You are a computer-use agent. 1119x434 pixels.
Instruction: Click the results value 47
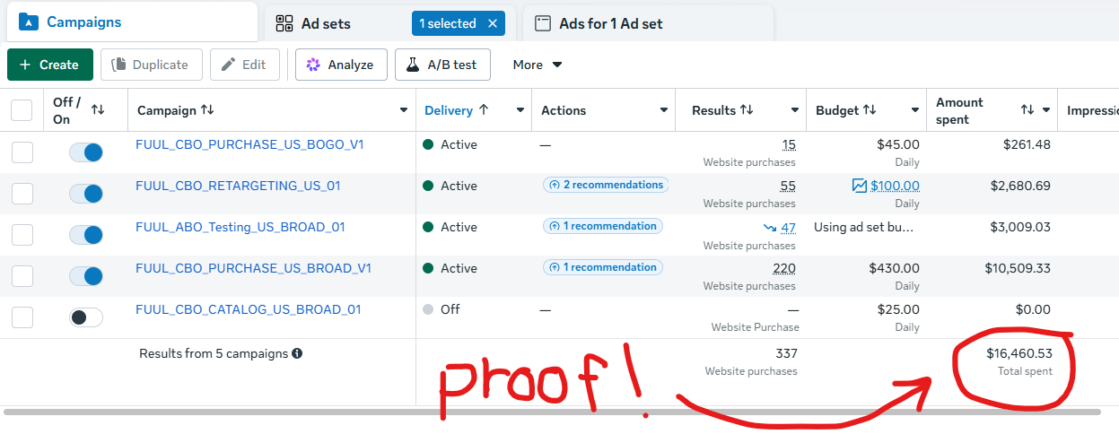788,228
